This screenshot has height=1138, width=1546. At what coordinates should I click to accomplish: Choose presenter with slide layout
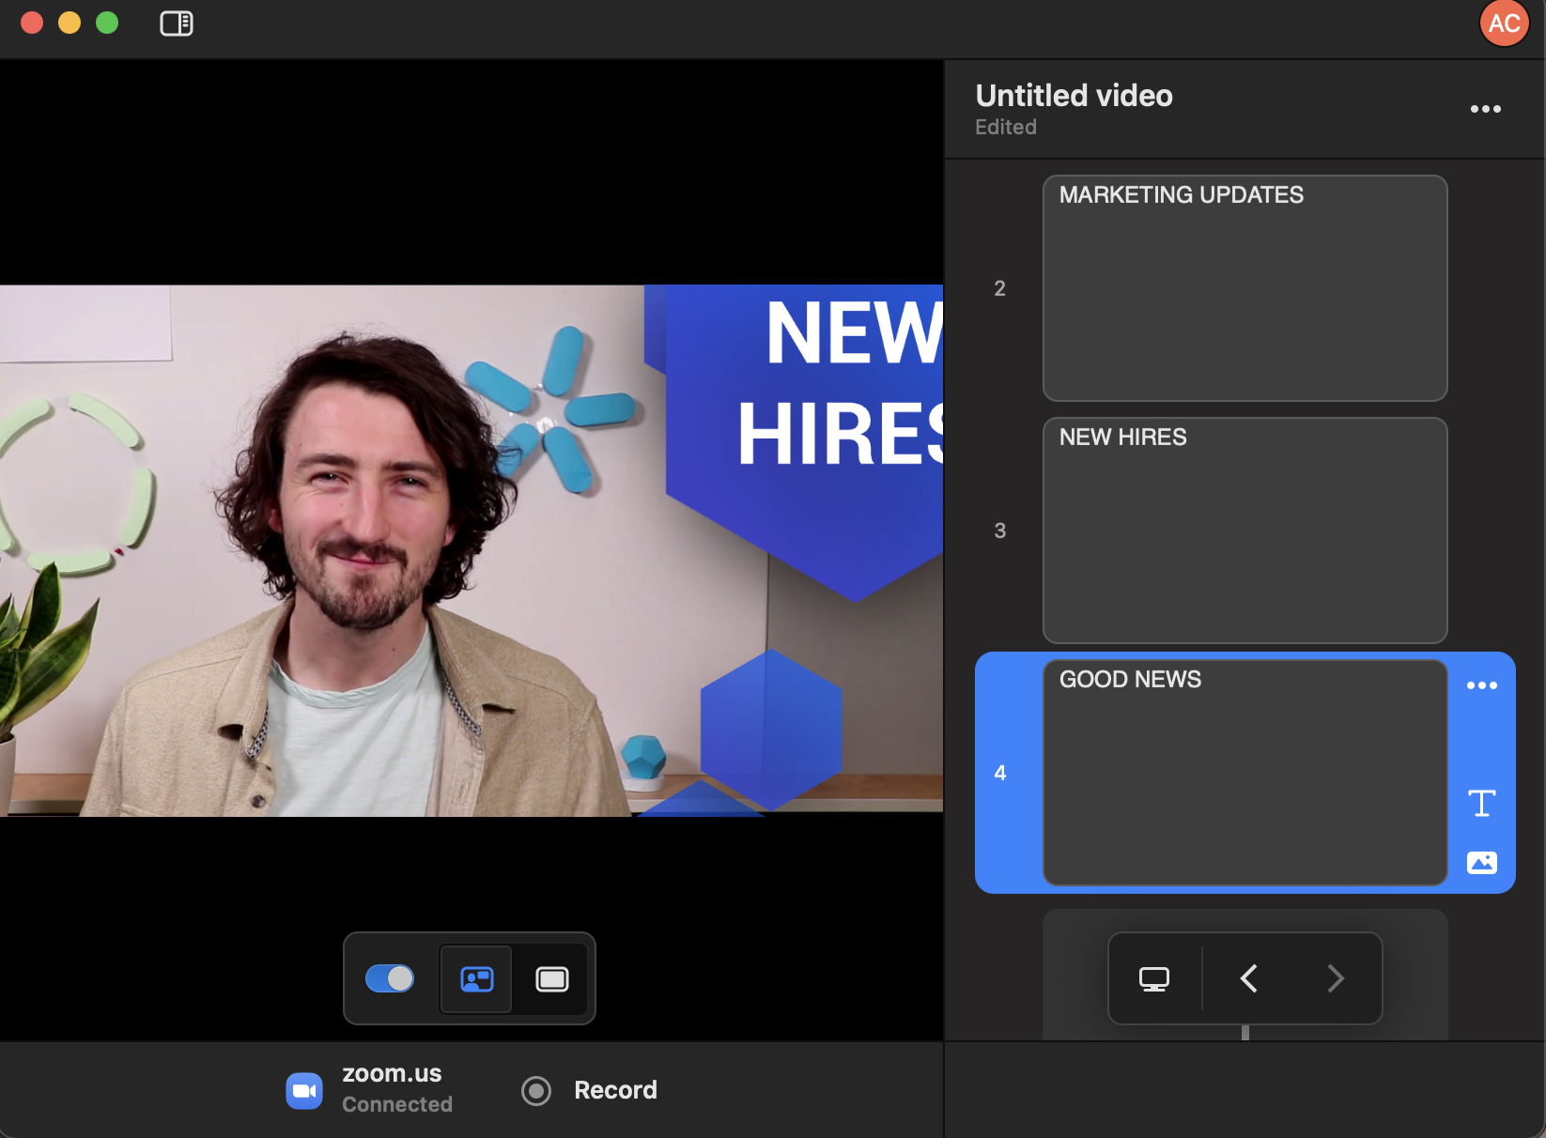pyautogui.click(x=477, y=979)
